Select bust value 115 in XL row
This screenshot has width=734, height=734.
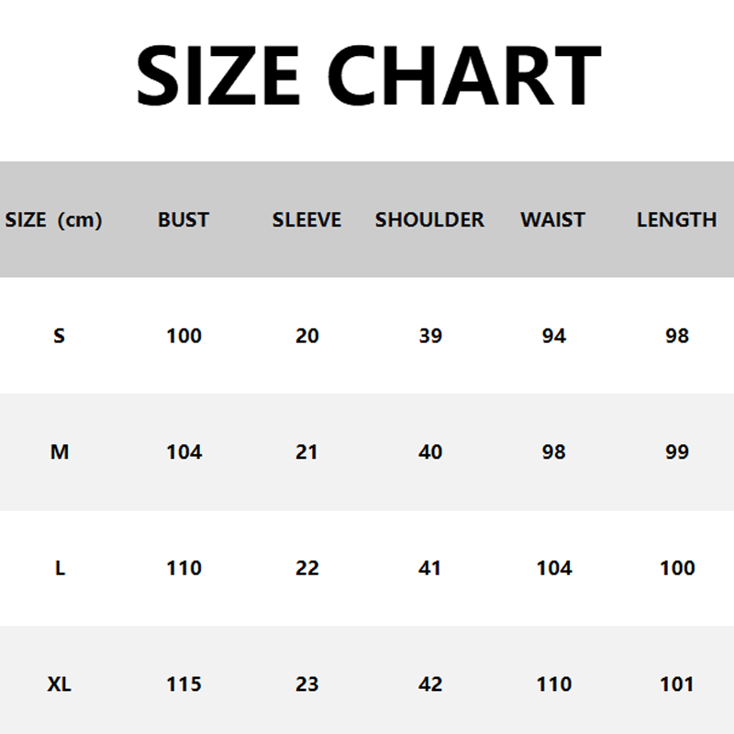pyautogui.click(x=183, y=684)
